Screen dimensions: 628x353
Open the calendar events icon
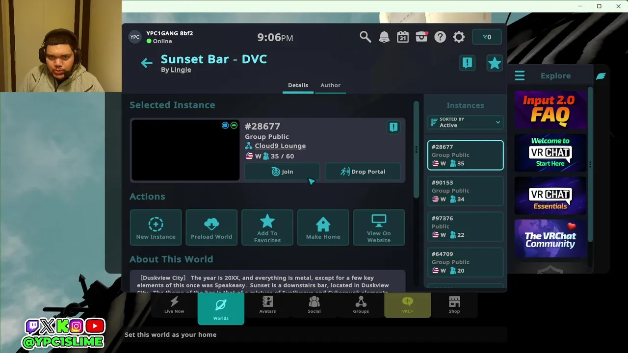[403, 37]
